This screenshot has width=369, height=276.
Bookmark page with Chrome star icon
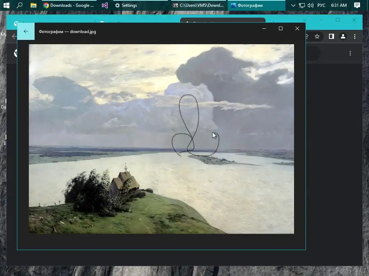pos(317,36)
